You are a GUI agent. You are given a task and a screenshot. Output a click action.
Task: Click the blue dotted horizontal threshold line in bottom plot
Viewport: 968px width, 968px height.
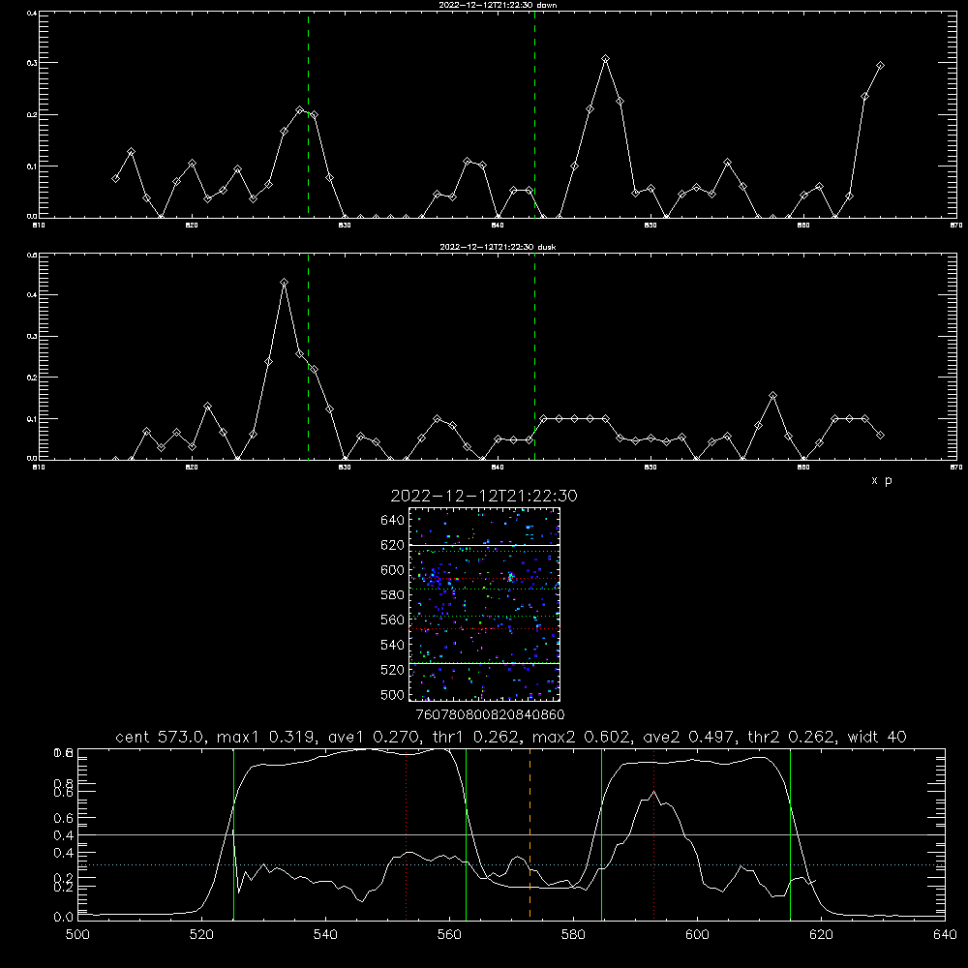point(511,864)
